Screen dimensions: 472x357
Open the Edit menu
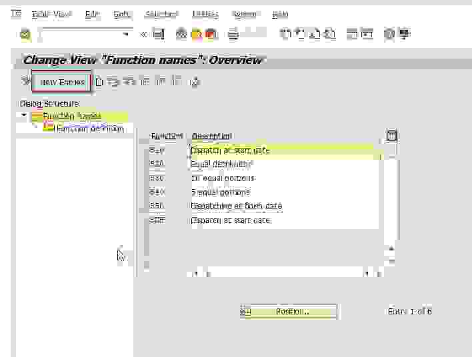tap(93, 14)
